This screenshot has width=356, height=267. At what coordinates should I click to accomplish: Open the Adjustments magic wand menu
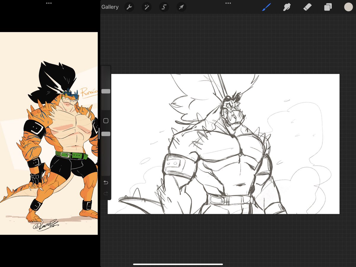[x=146, y=7]
